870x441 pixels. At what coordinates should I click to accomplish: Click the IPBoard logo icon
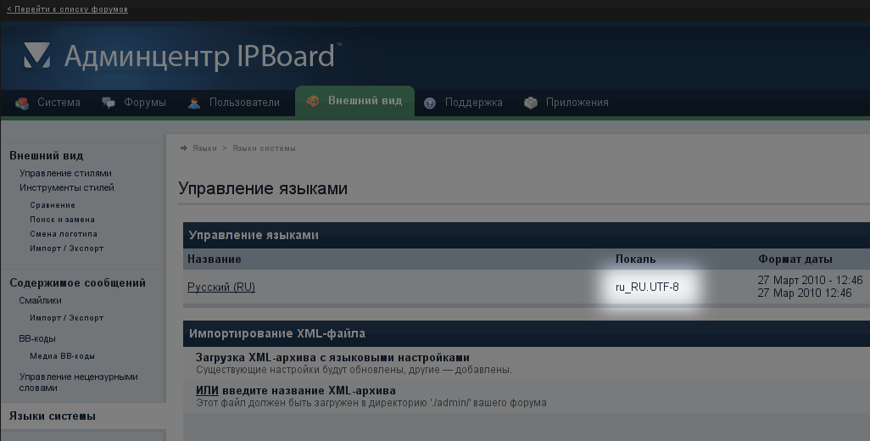tap(36, 56)
